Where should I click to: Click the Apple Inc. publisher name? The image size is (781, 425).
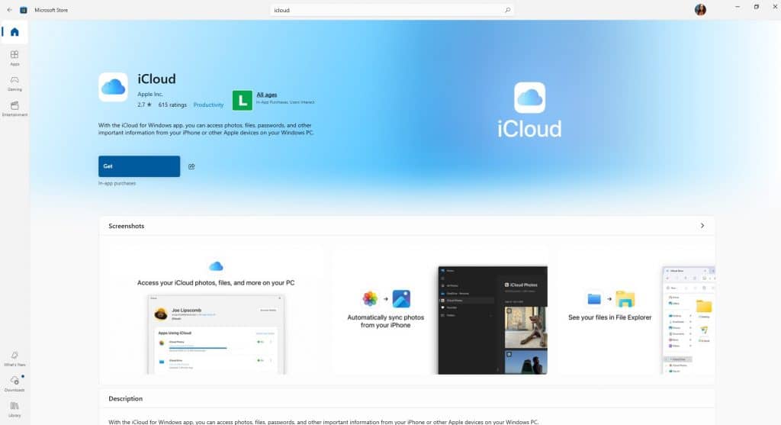pyautogui.click(x=150, y=94)
